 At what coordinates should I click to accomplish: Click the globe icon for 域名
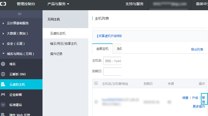coord(3,64)
